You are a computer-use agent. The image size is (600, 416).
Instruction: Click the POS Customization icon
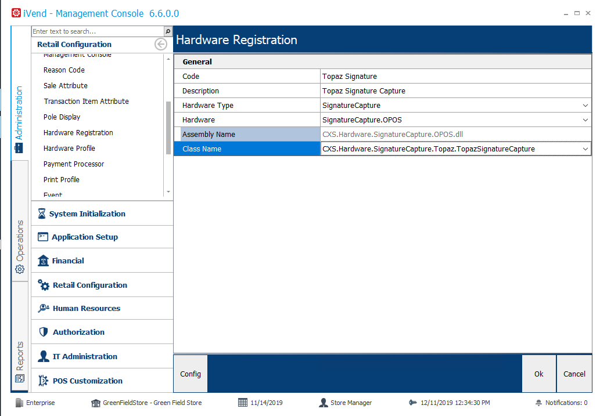coord(43,381)
